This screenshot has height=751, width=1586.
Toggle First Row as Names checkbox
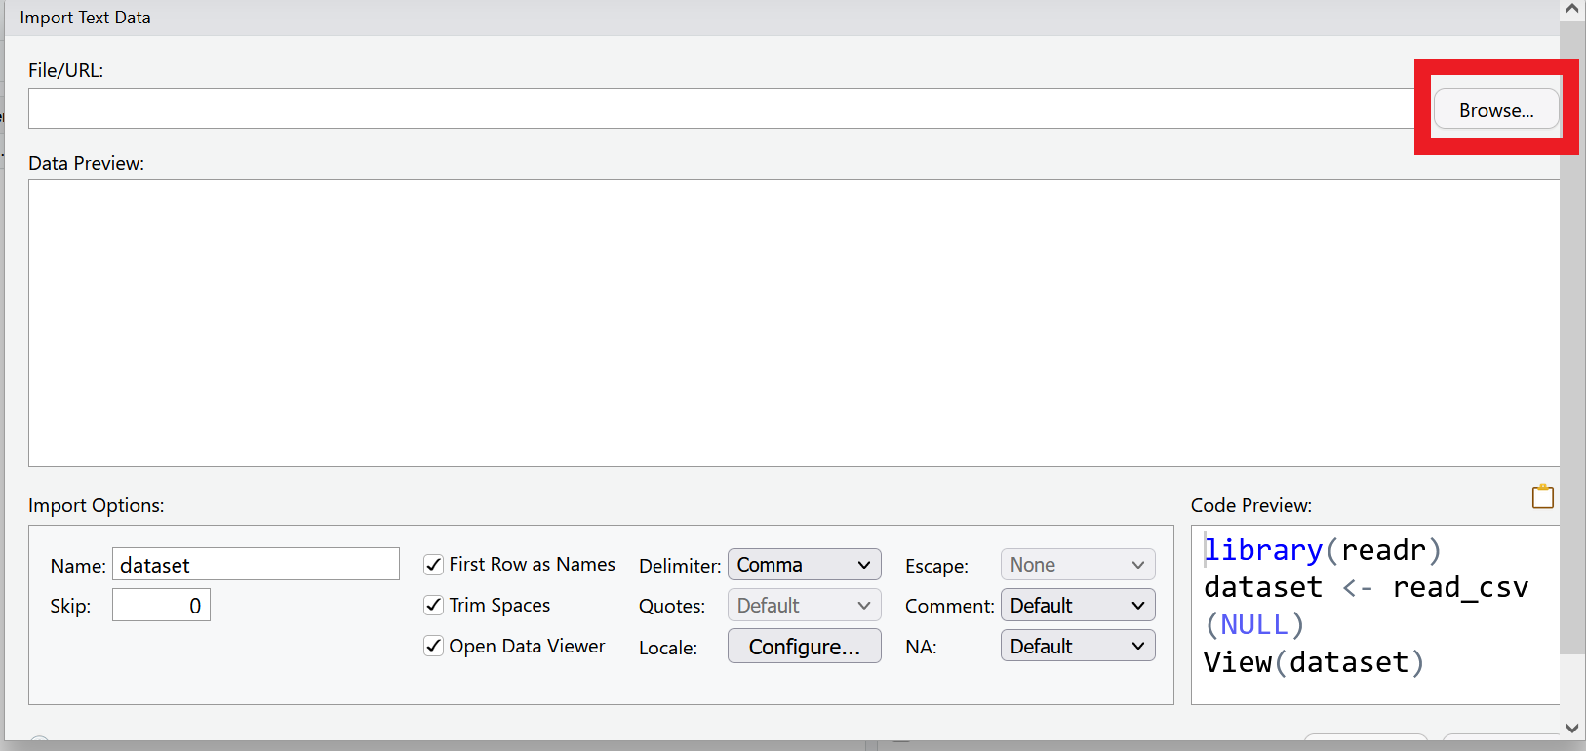point(434,565)
